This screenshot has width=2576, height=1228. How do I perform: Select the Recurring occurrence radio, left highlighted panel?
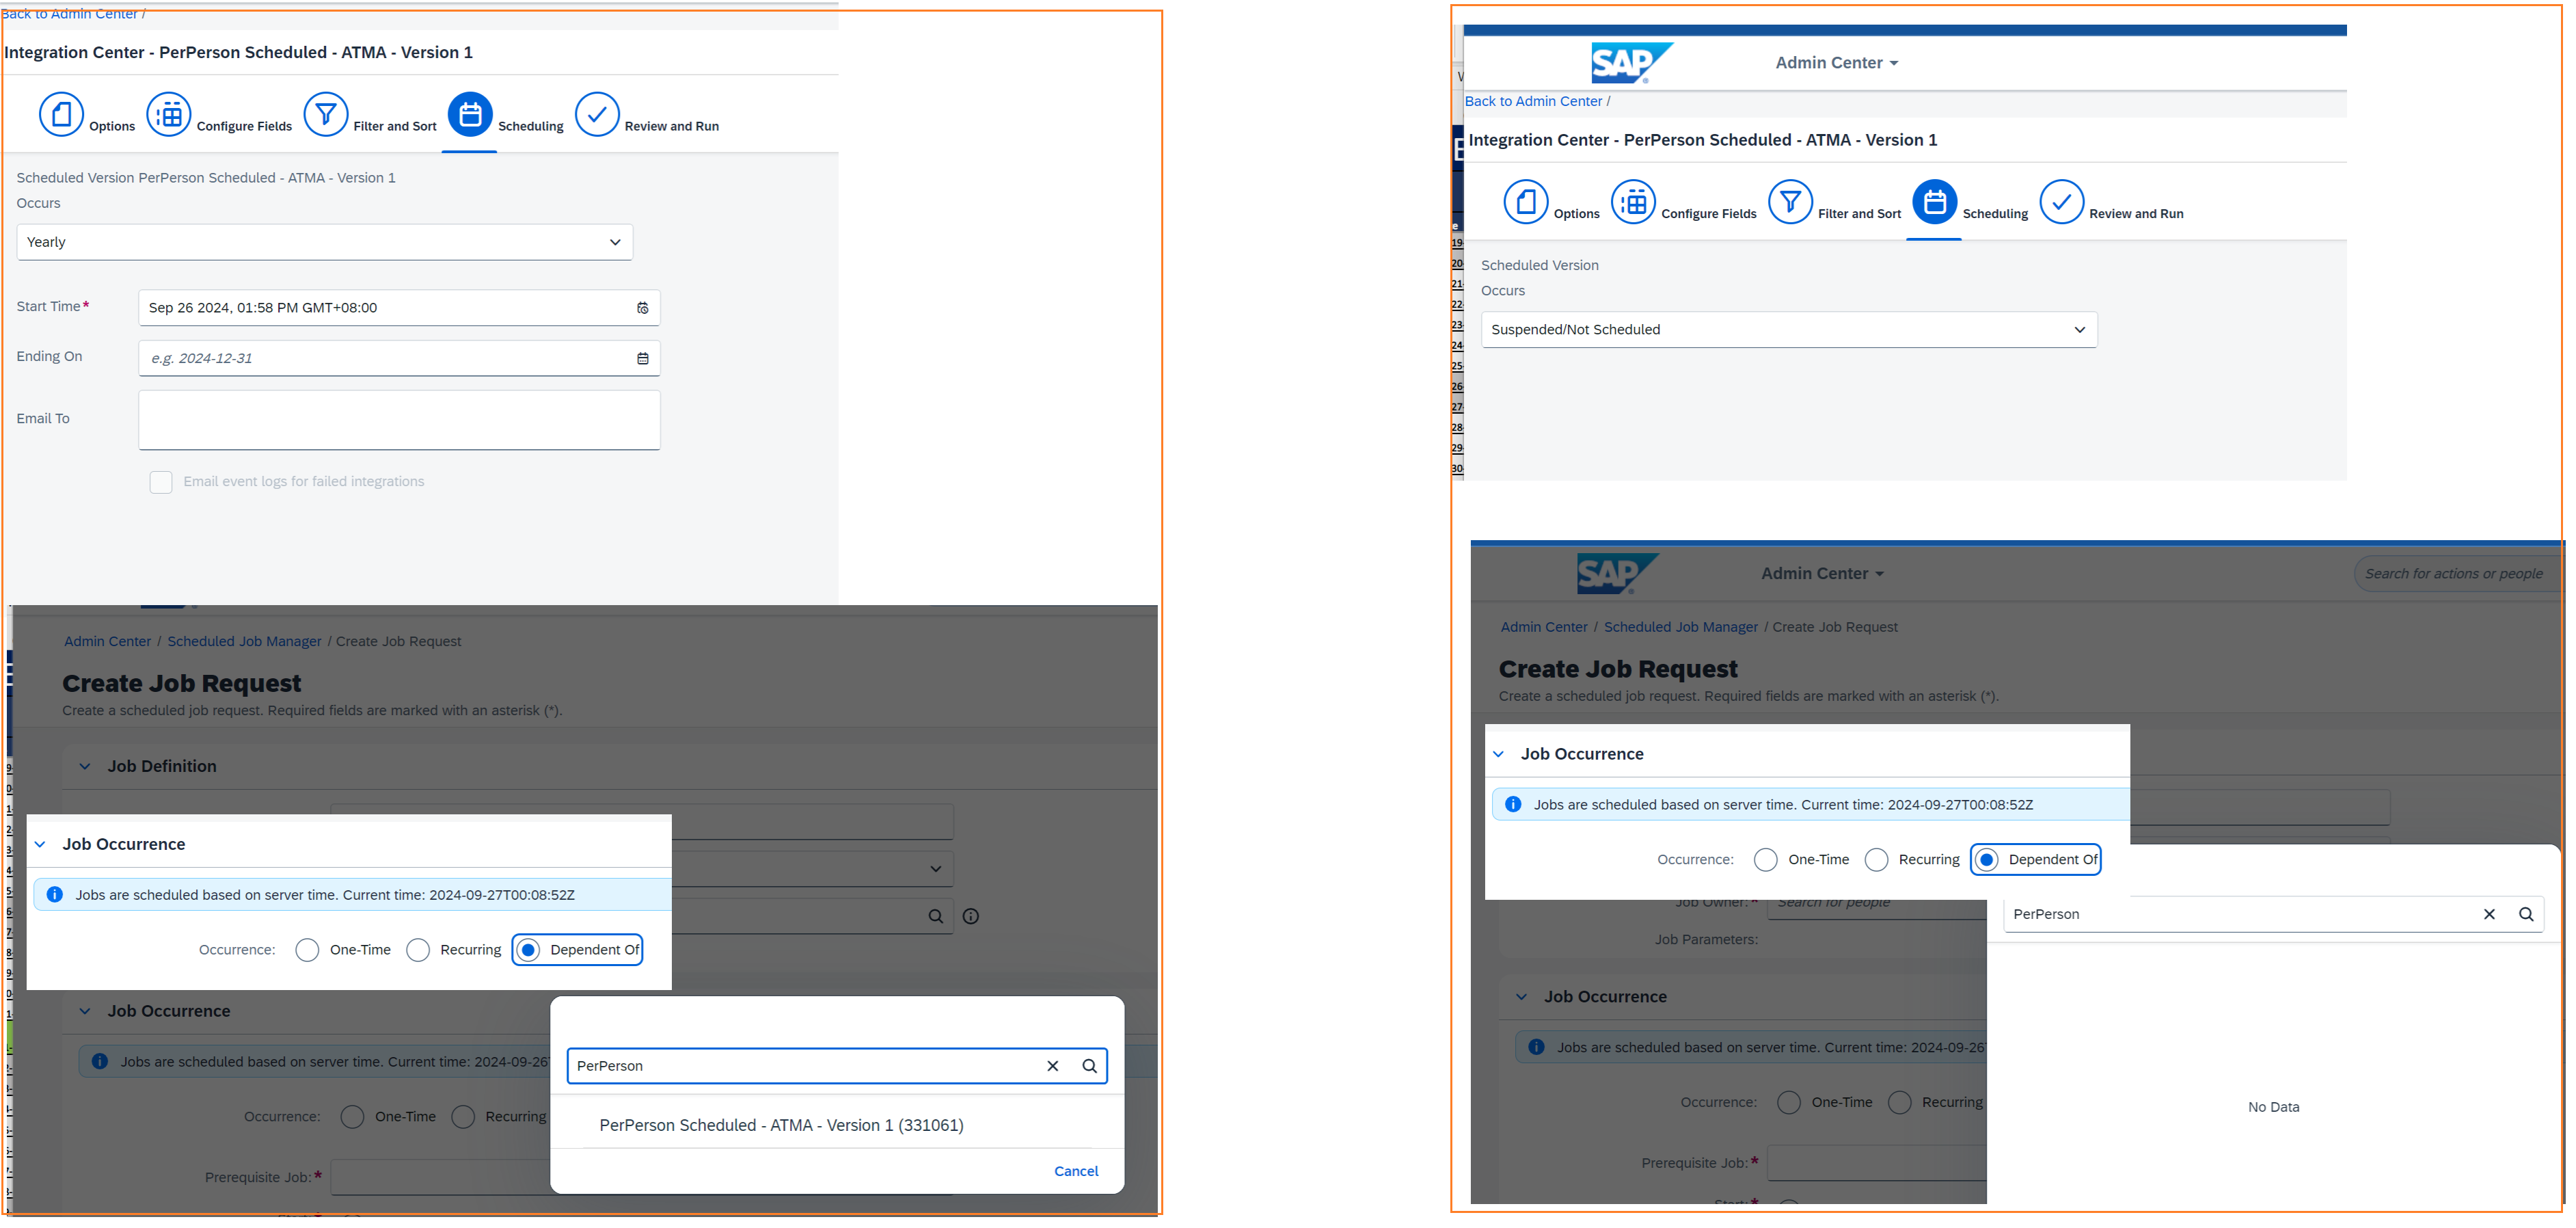[418, 950]
